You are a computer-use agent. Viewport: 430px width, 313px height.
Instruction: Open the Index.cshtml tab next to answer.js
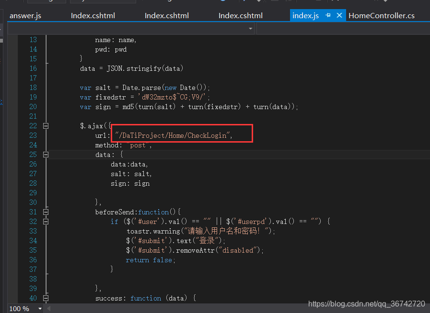(93, 16)
